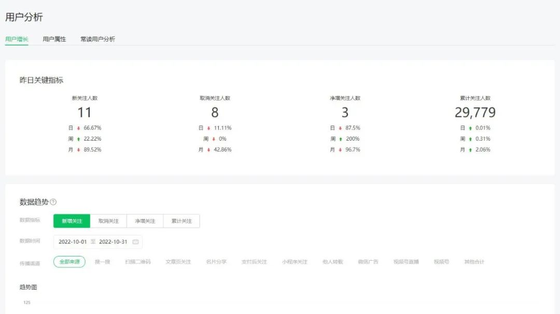Filter by 扫描二维码 channel
Image resolution: width=560 pixels, height=314 pixels.
tap(137, 262)
